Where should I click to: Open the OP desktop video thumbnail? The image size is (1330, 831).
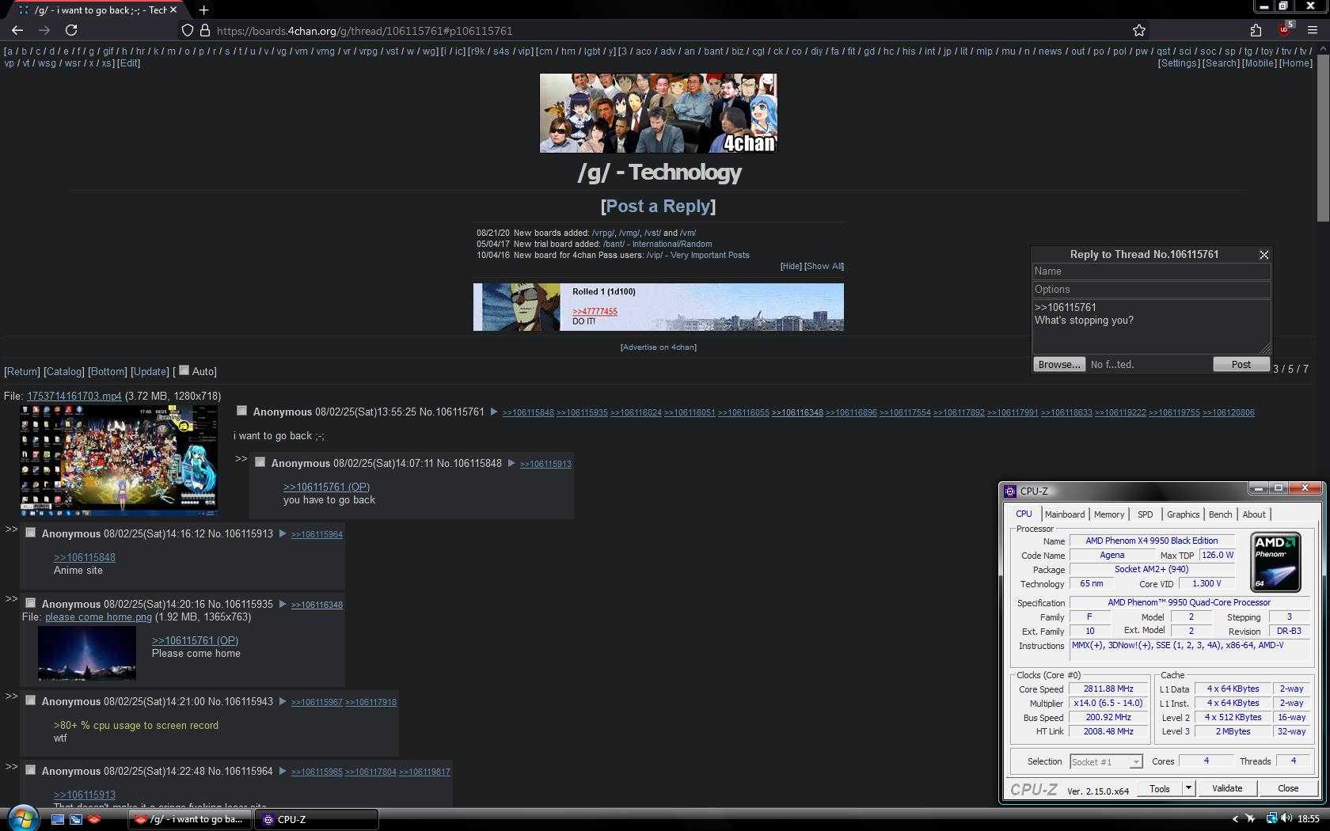point(119,460)
